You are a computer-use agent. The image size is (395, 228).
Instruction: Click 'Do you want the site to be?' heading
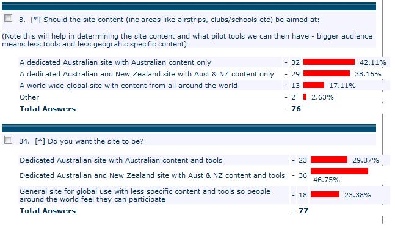(95, 141)
